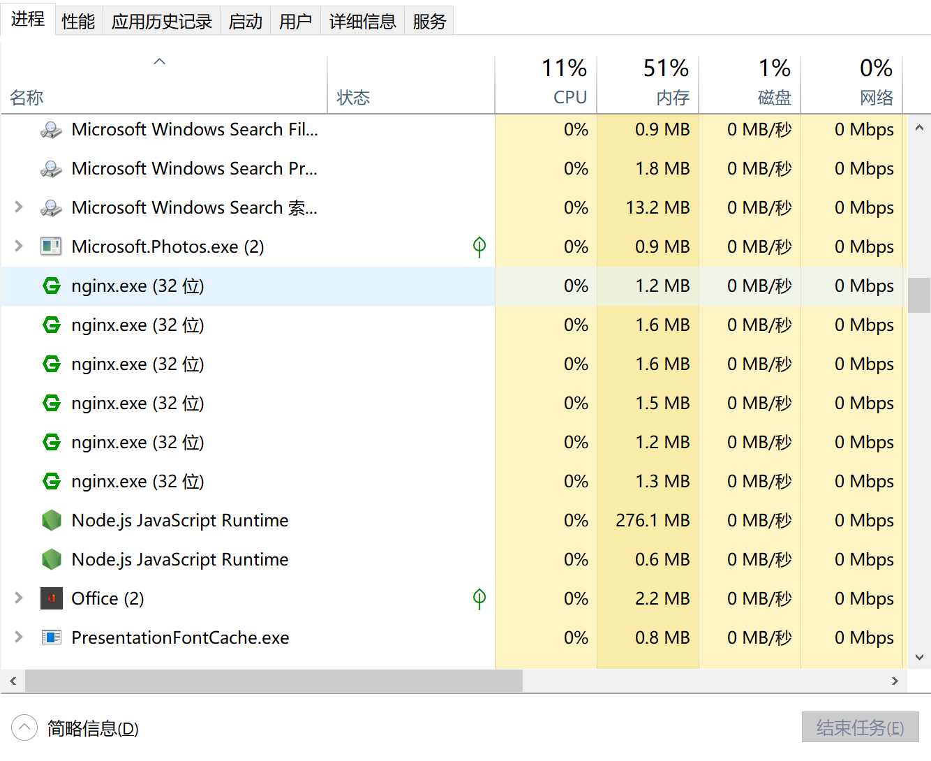Viewport: 931px width, 761px height.
Task: Select Node.js JavaScript Runtime using 276.1 MB
Action: (x=180, y=521)
